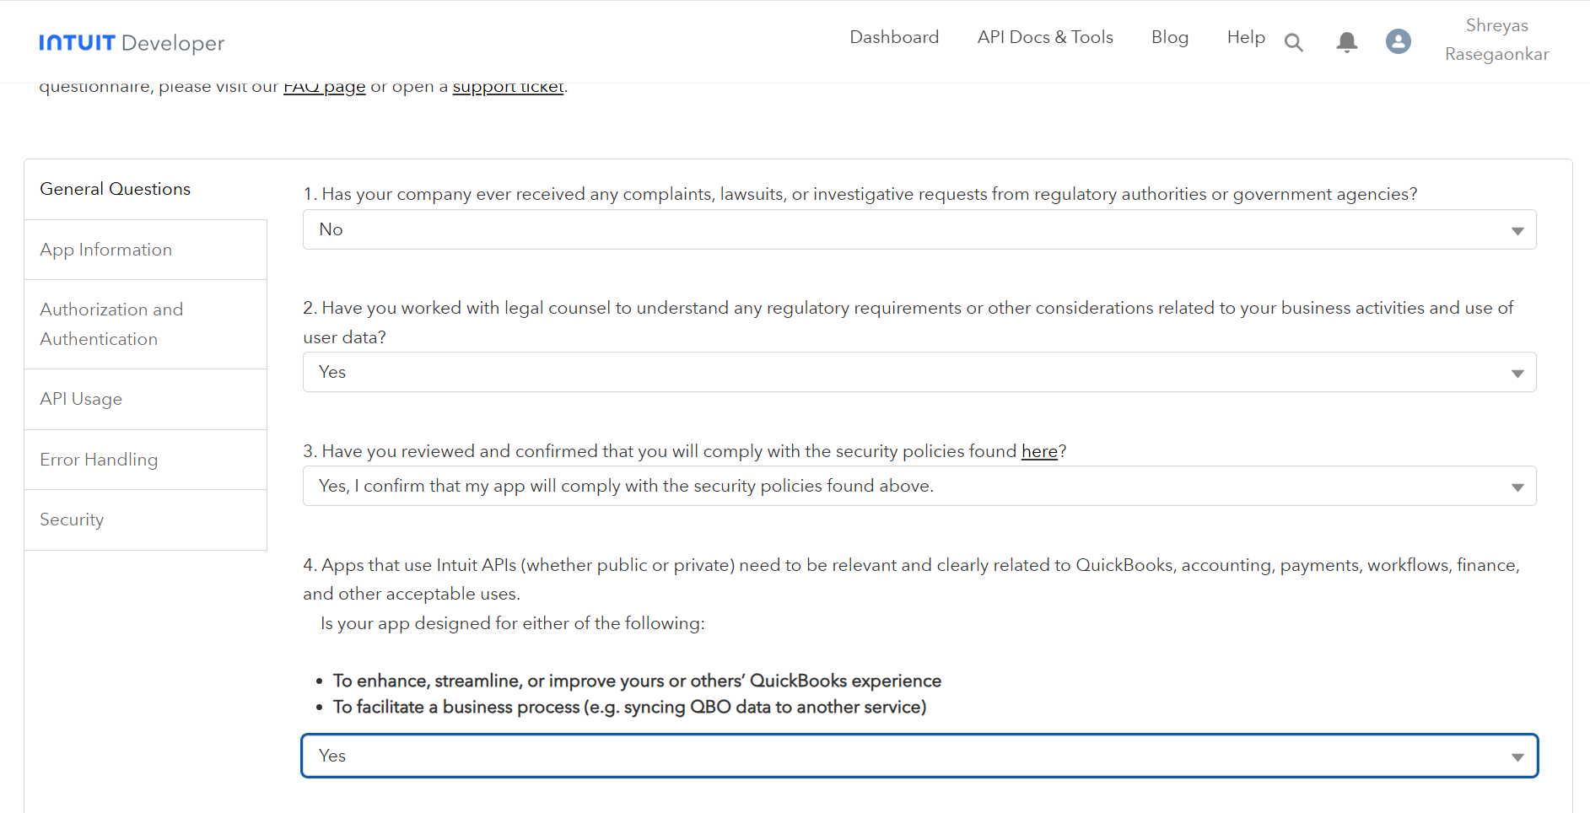Expand the question 2 legal counsel dropdown
The width and height of the screenshot is (1590, 813).
(919, 372)
